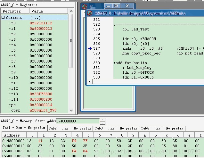
Task: Minimize the background 'C...' window
Action: point(108,6)
